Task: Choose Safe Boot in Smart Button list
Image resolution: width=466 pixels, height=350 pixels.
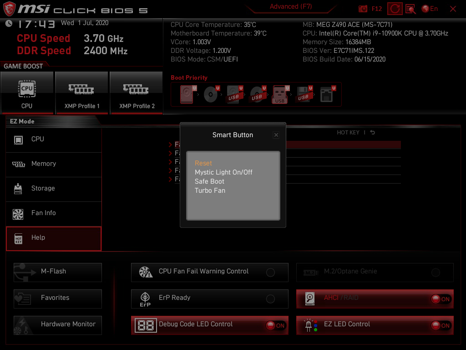Action: 209,181
